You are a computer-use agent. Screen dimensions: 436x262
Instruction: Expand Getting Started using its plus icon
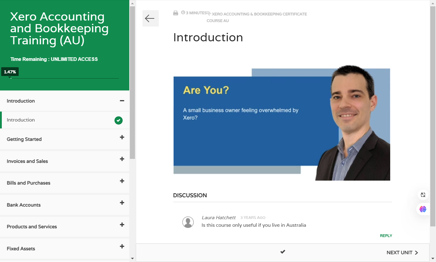[122, 137]
